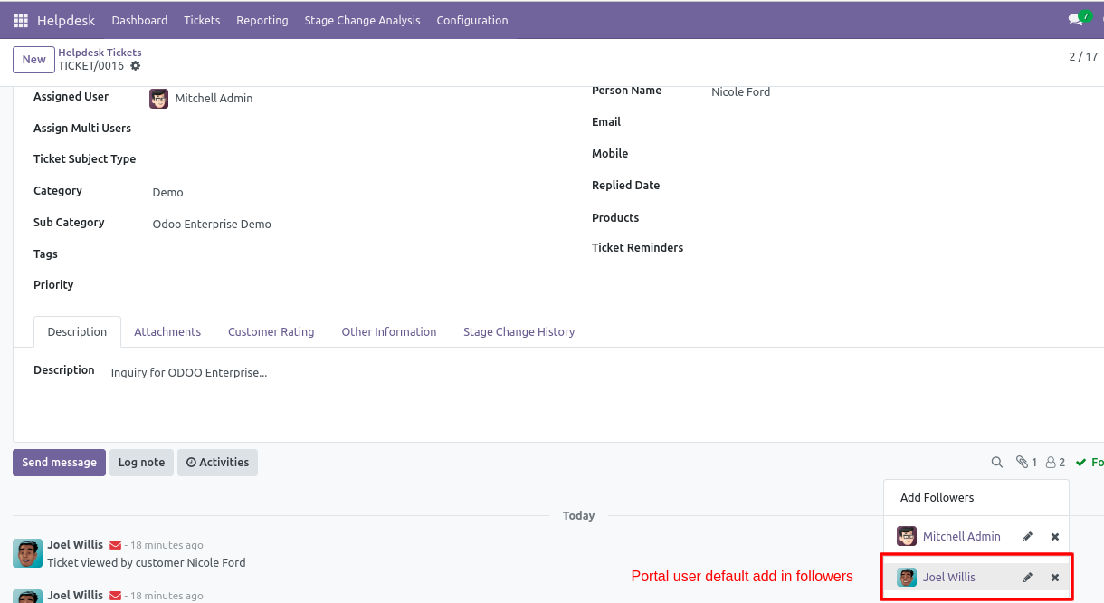Open Joel Willis follower link

tap(949, 577)
